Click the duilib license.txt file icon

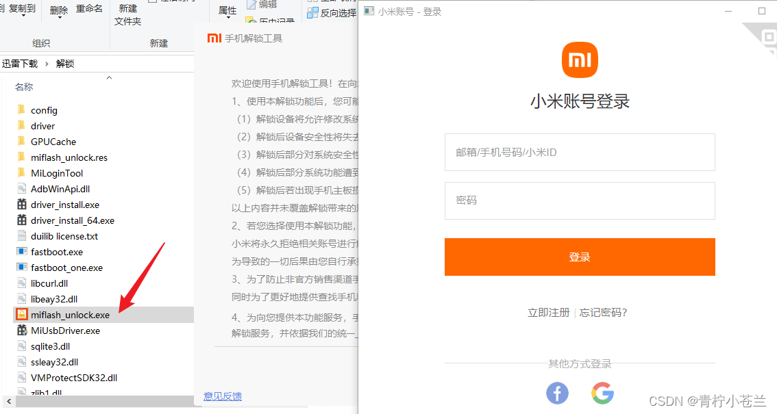coord(22,236)
